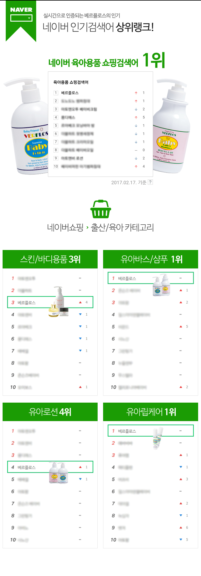Click the green chevron after 네이버쇼핑

pyautogui.click(x=87, y=228)
